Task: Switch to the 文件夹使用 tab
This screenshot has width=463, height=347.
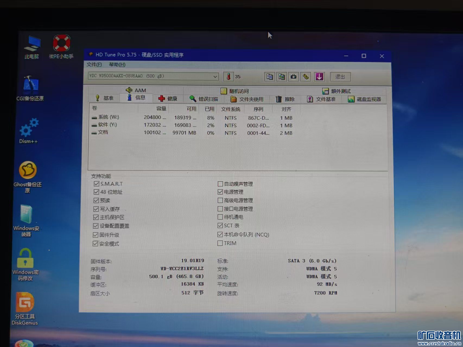Action: tap(247, 99)
